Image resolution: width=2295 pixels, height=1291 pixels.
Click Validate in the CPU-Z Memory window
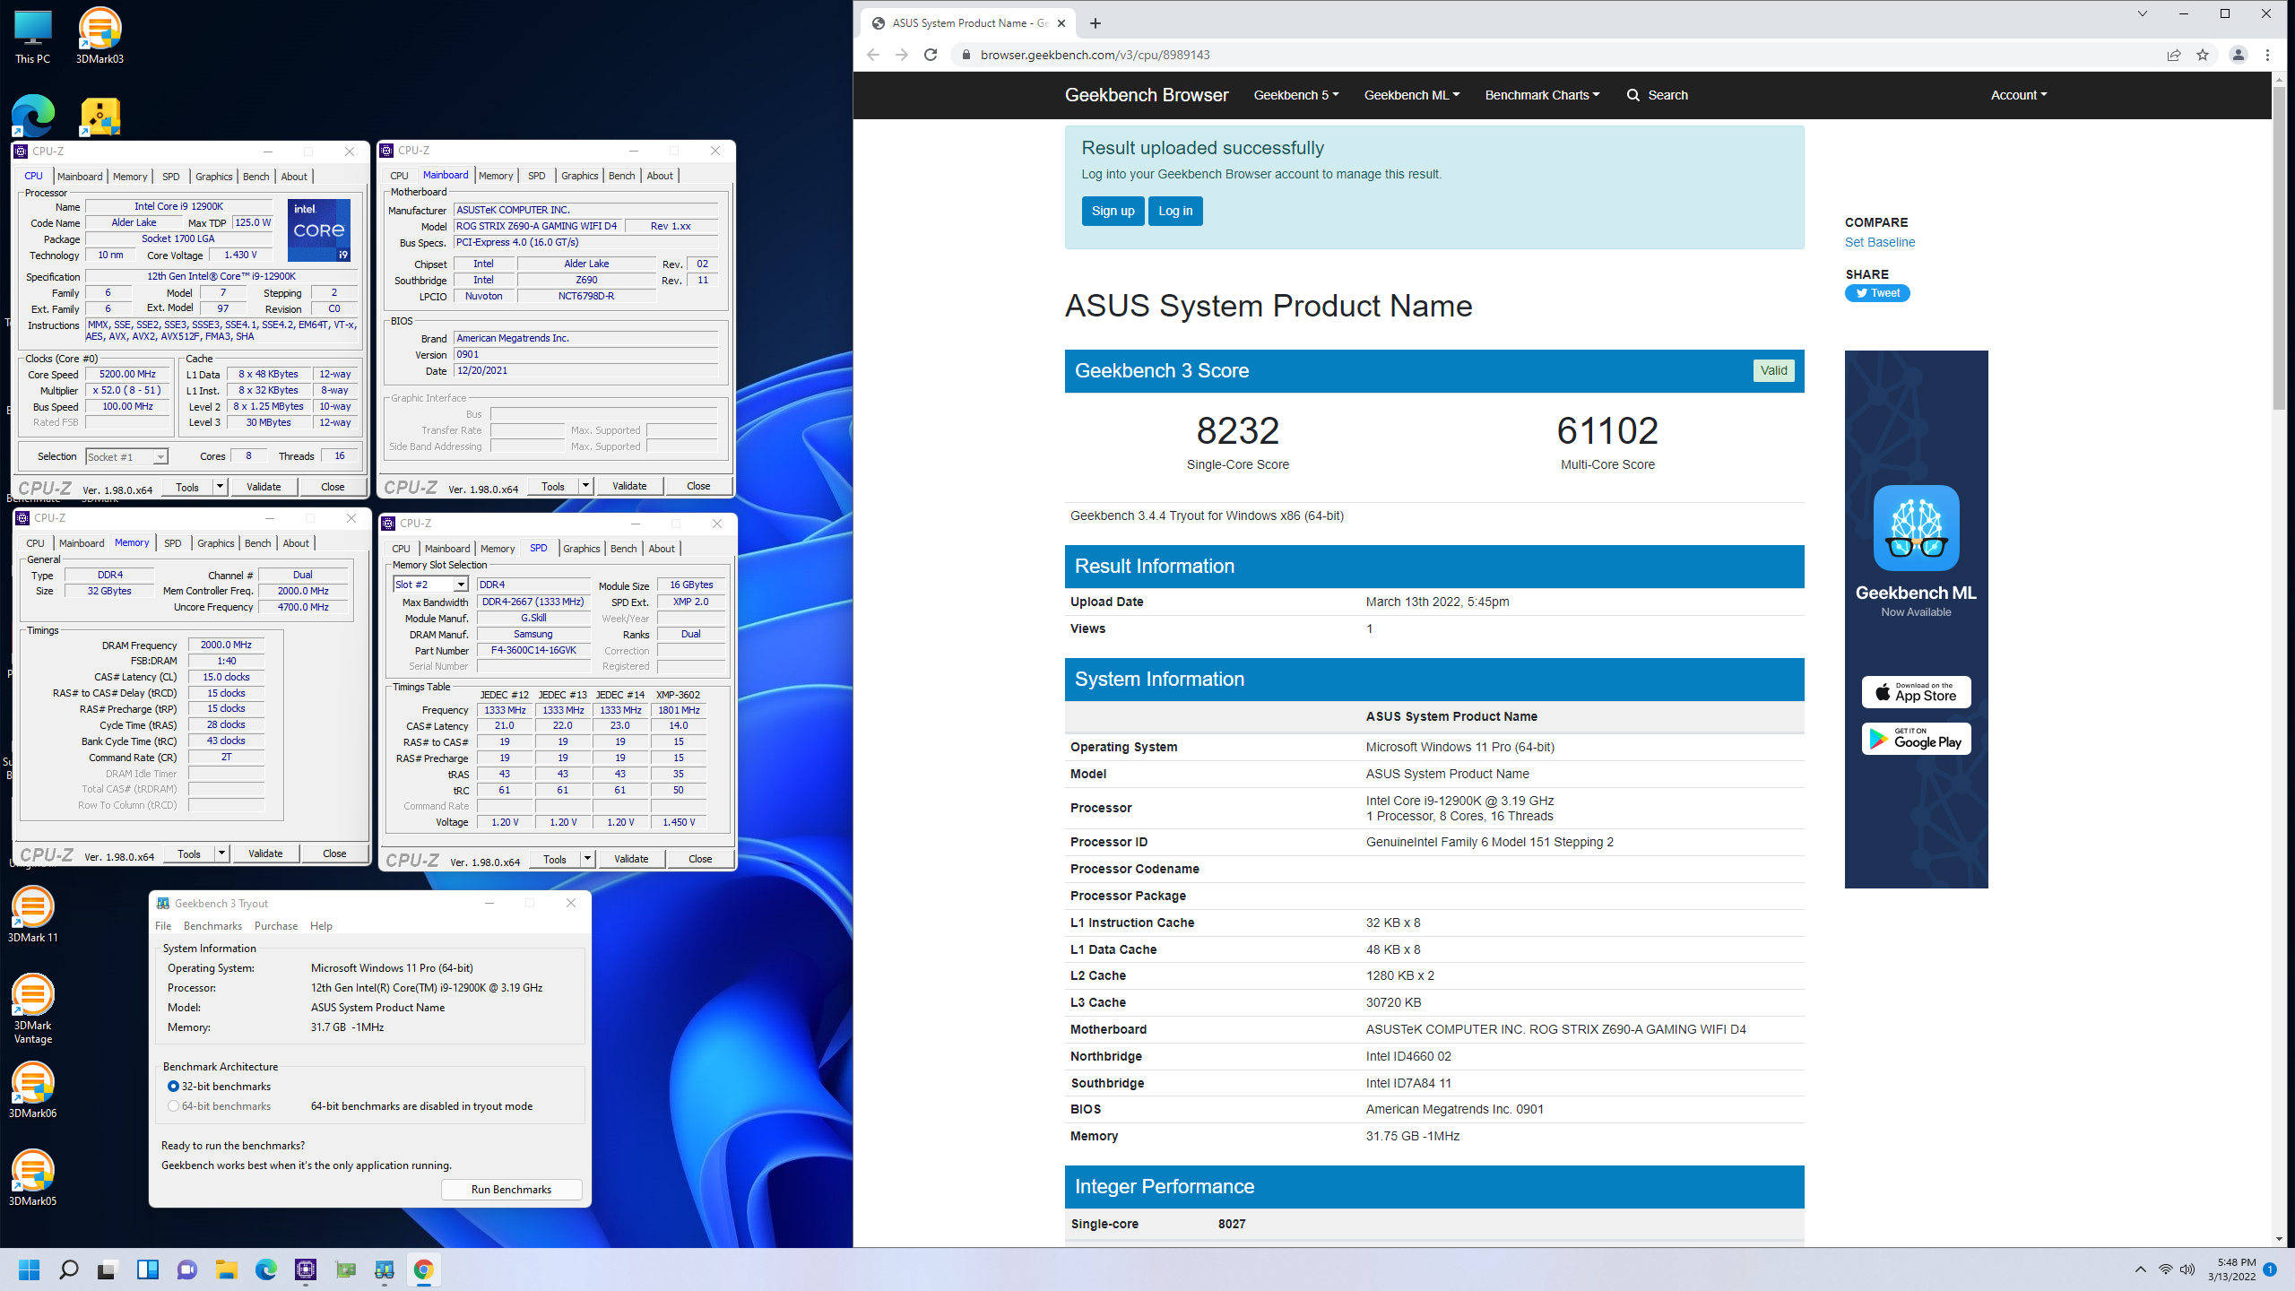point(265,853)
